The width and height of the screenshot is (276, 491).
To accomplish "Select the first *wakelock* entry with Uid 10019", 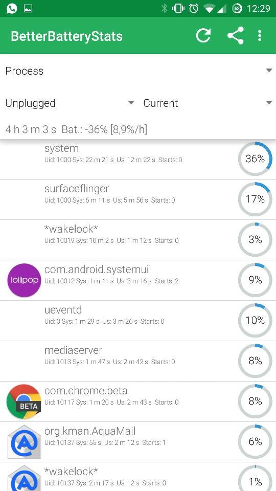I will [138, 240].
